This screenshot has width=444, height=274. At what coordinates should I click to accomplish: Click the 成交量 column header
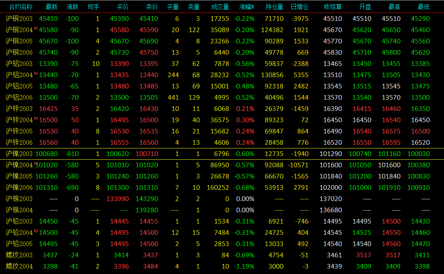(x=220, y=7)
